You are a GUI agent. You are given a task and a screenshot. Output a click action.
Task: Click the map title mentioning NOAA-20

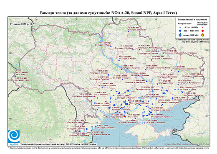(x=108, y=13)
